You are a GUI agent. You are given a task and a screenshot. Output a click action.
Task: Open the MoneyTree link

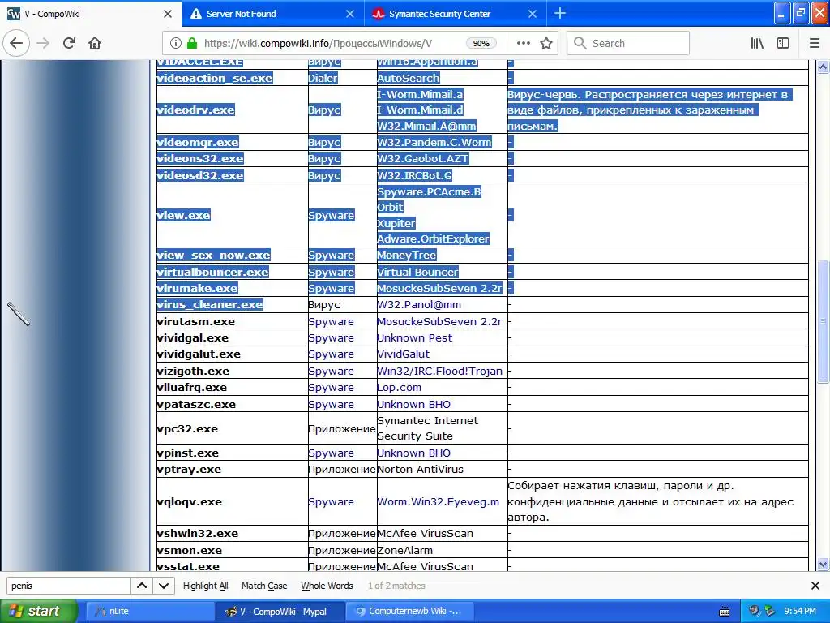pyautogui.click(x=407, y=256)
